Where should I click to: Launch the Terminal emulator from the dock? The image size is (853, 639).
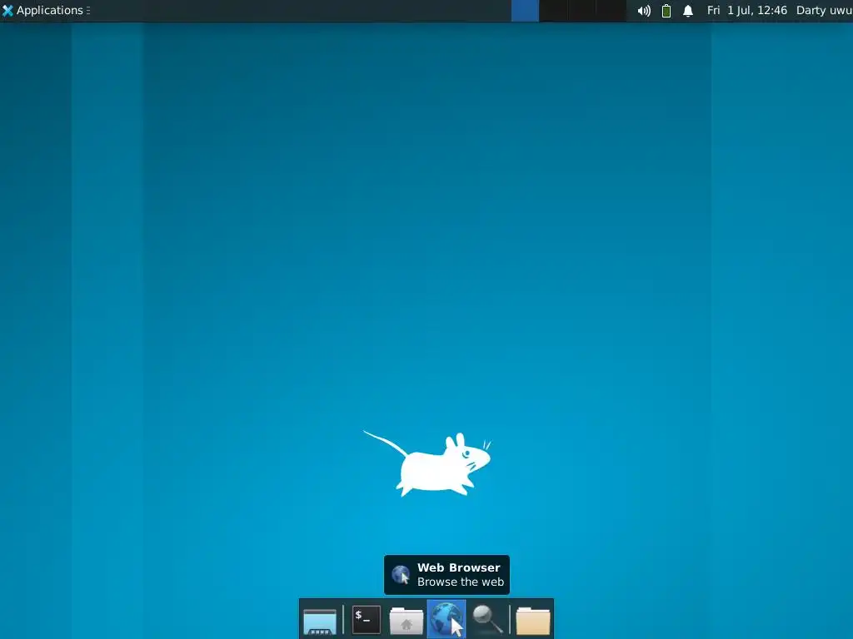click(367, 620)
